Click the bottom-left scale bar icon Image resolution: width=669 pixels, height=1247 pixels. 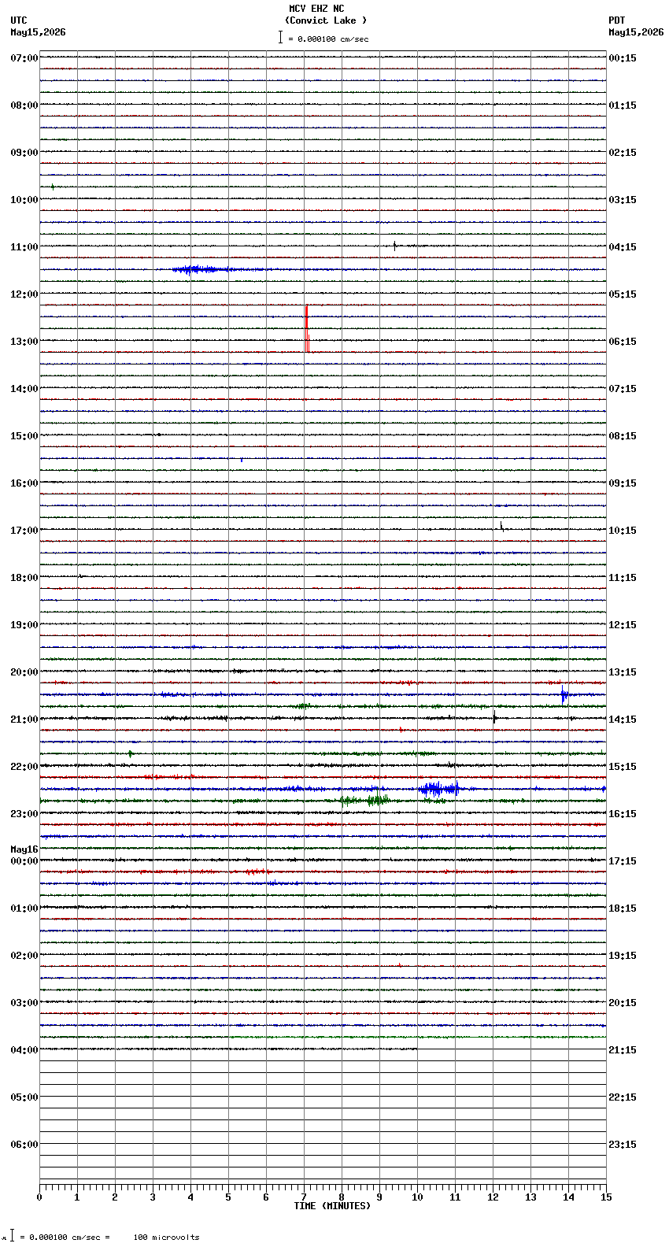point(12,1236)
